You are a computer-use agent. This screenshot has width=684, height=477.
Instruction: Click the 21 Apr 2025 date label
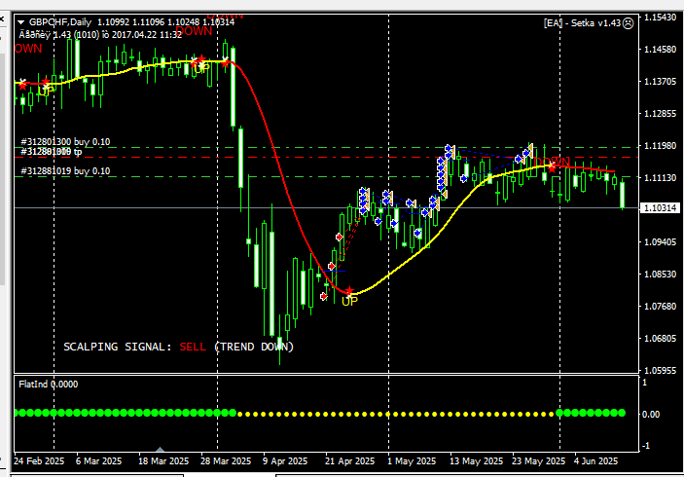(349, 461)
